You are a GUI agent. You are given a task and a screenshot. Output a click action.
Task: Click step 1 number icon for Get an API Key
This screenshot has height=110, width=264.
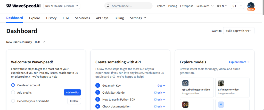[x=97, y=86]
